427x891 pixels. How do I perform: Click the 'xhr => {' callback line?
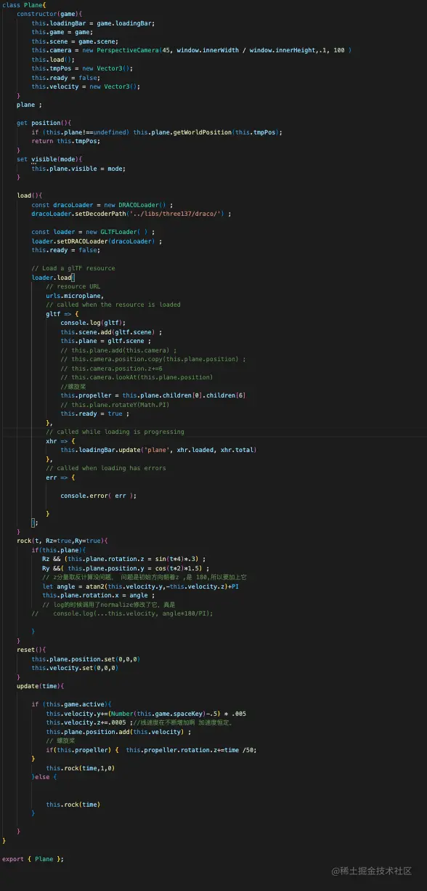[60, 441]
